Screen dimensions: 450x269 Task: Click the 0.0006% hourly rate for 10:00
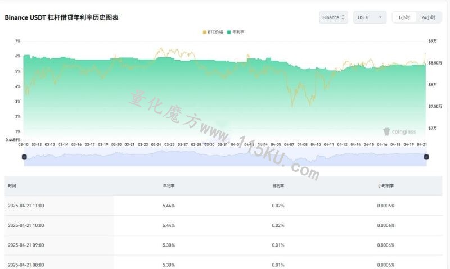point(386,225)
